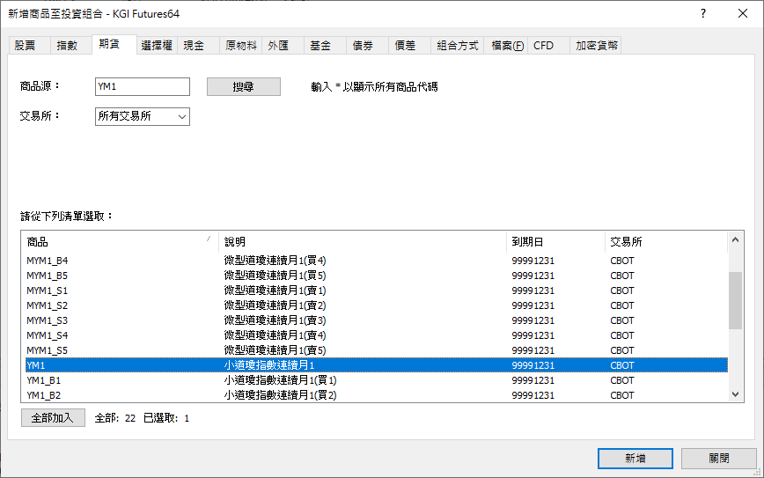Sort by the 說明 column header

(x=362, y=242)
